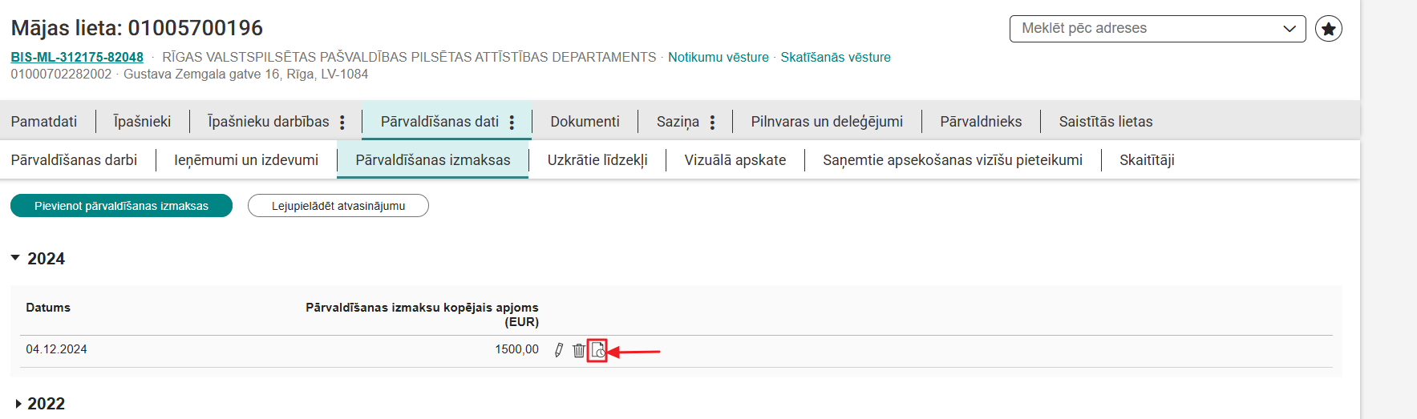Click Pārvaldīšanas izmaksu kopējais apjoms header
The height and width of the screenshot is (419, 1417).
422,315
